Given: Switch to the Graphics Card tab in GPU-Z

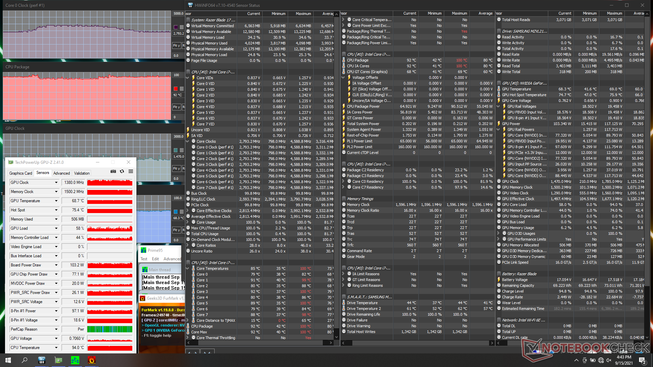Looking at the screenshot, I should click(21, 173).
